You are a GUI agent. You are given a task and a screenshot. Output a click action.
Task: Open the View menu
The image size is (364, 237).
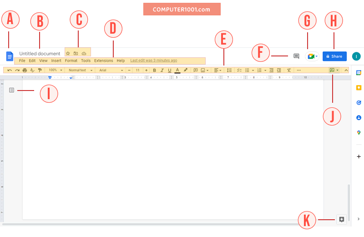tap(43, 61)
